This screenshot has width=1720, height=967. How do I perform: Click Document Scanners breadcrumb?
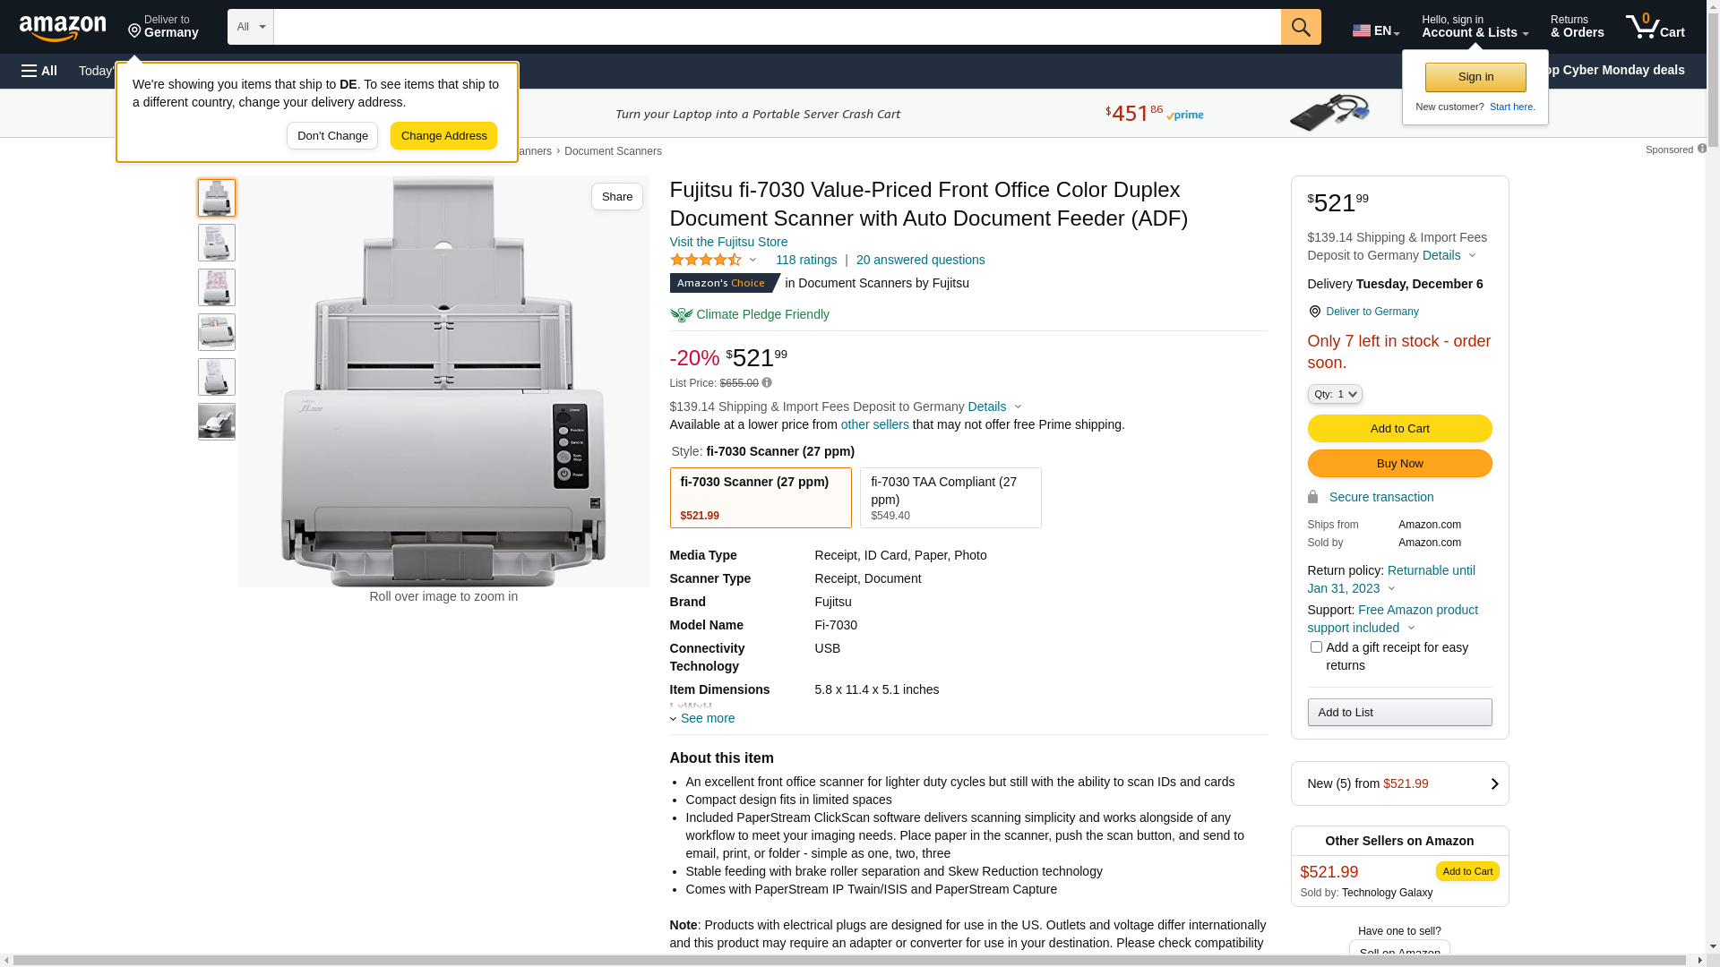[613, 151]
